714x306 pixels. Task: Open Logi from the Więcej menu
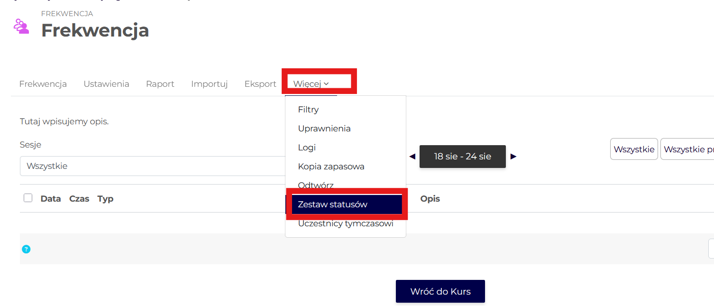[x=307, y=148]
